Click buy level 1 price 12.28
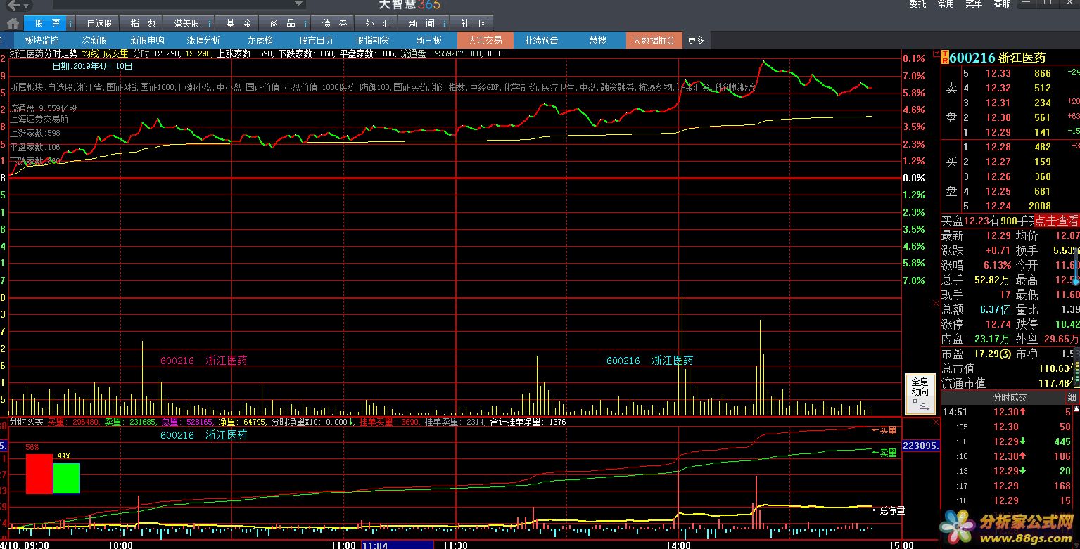This screenshot has height=549, width=1080. [998, 147]
